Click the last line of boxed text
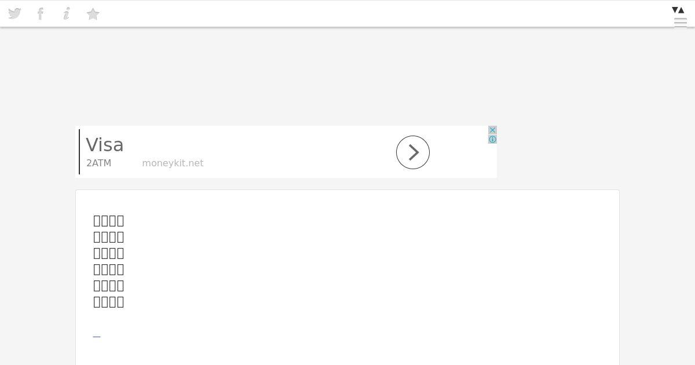This screenshot has height=365, width=695. click(109, 302)
